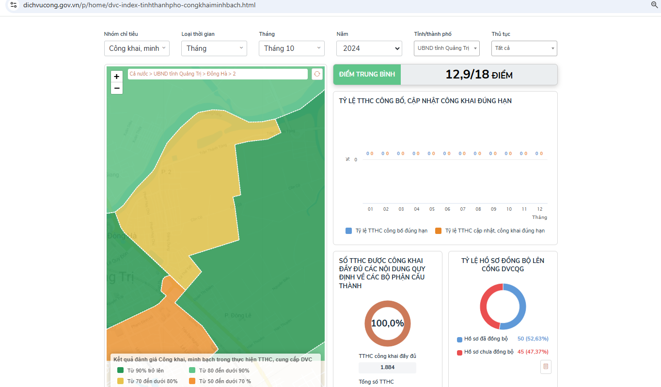Open the Nhóm chỉ tiêu dropdown
Image resolution: width=661 pixels, height=387 pixels.
(137, 48)
